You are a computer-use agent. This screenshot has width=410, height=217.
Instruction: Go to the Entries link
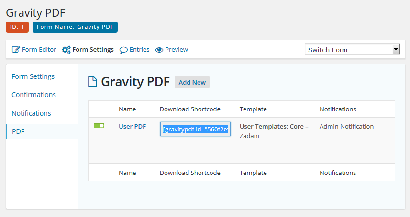coord(139,49)
